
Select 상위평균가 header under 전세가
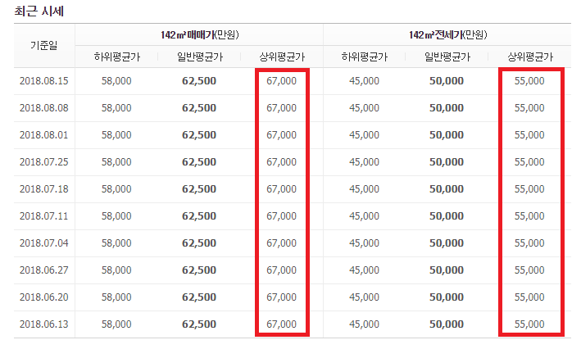[x=530, y=57]
